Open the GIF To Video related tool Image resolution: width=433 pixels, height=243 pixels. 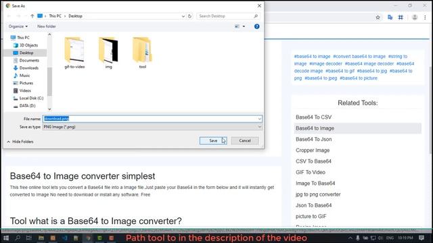click(311, 173)
